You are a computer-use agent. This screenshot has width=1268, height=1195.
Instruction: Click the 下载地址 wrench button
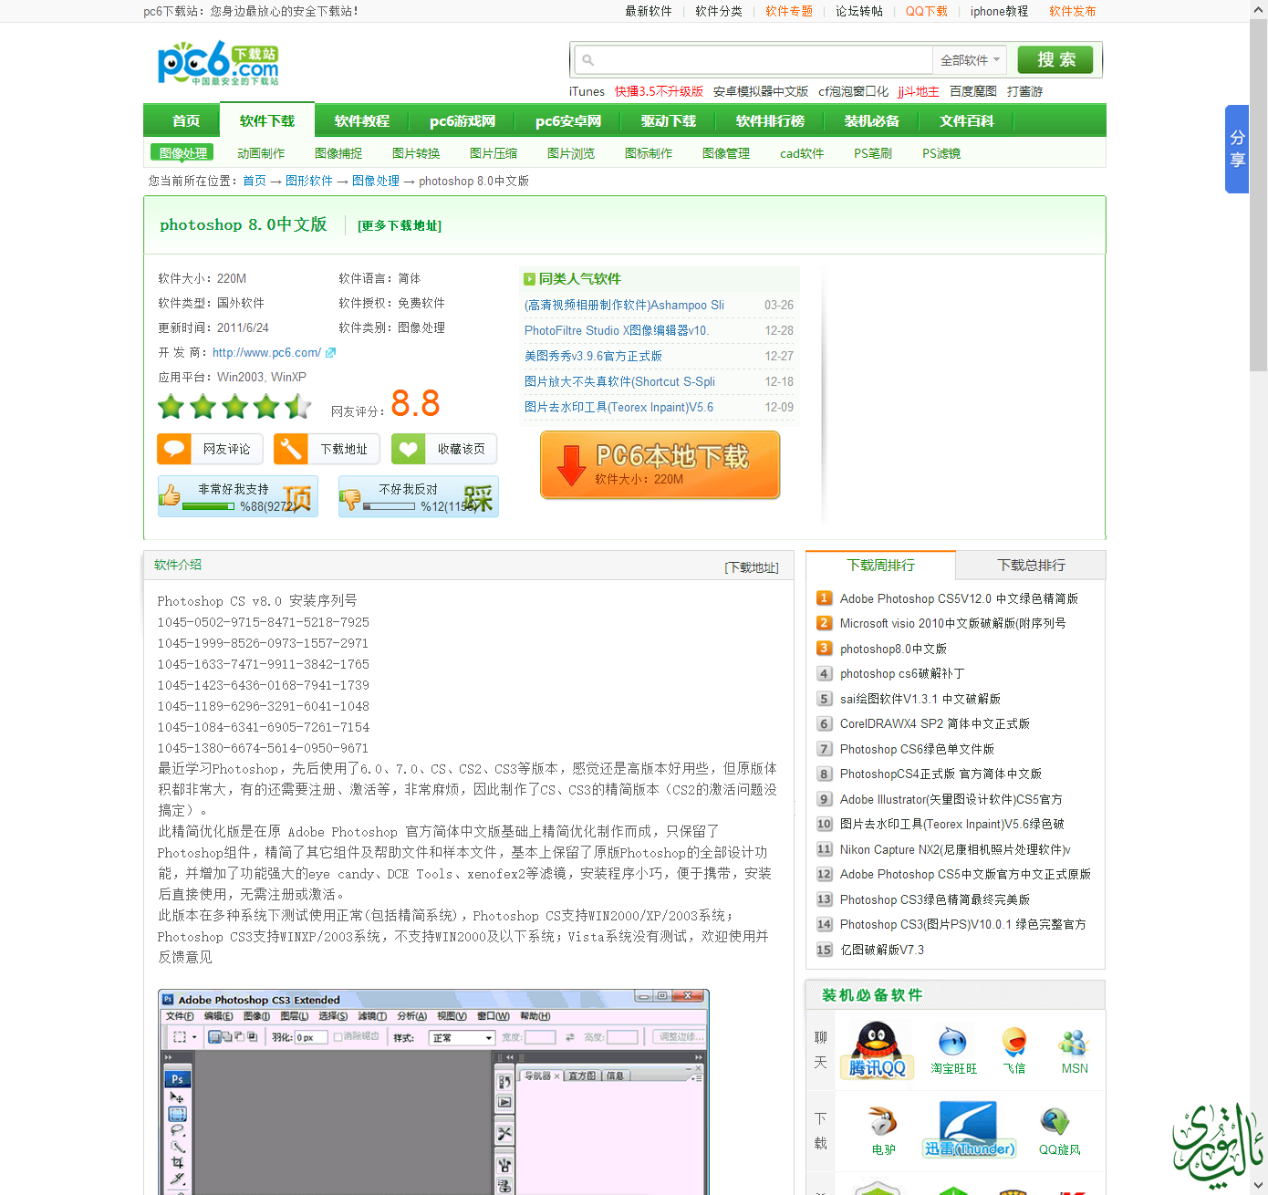point(327,449)
